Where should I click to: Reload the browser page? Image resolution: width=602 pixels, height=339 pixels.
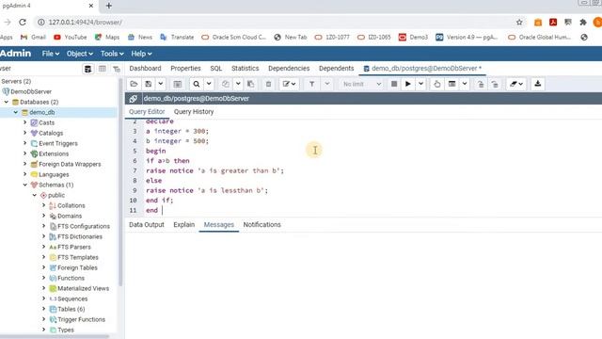23,23
